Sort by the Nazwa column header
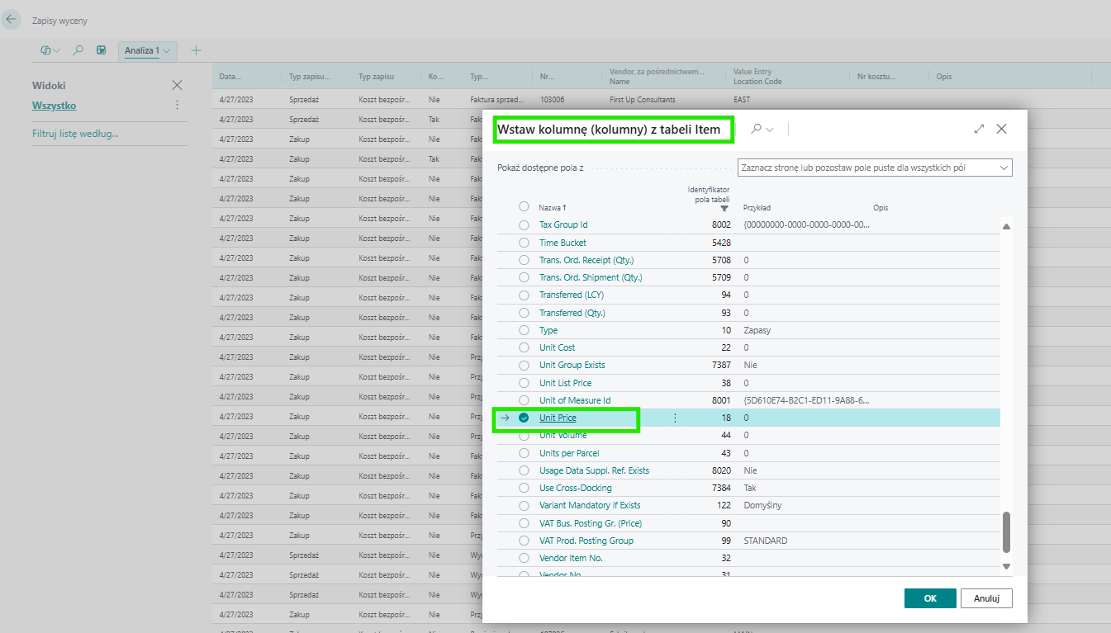 click(553, 208)
